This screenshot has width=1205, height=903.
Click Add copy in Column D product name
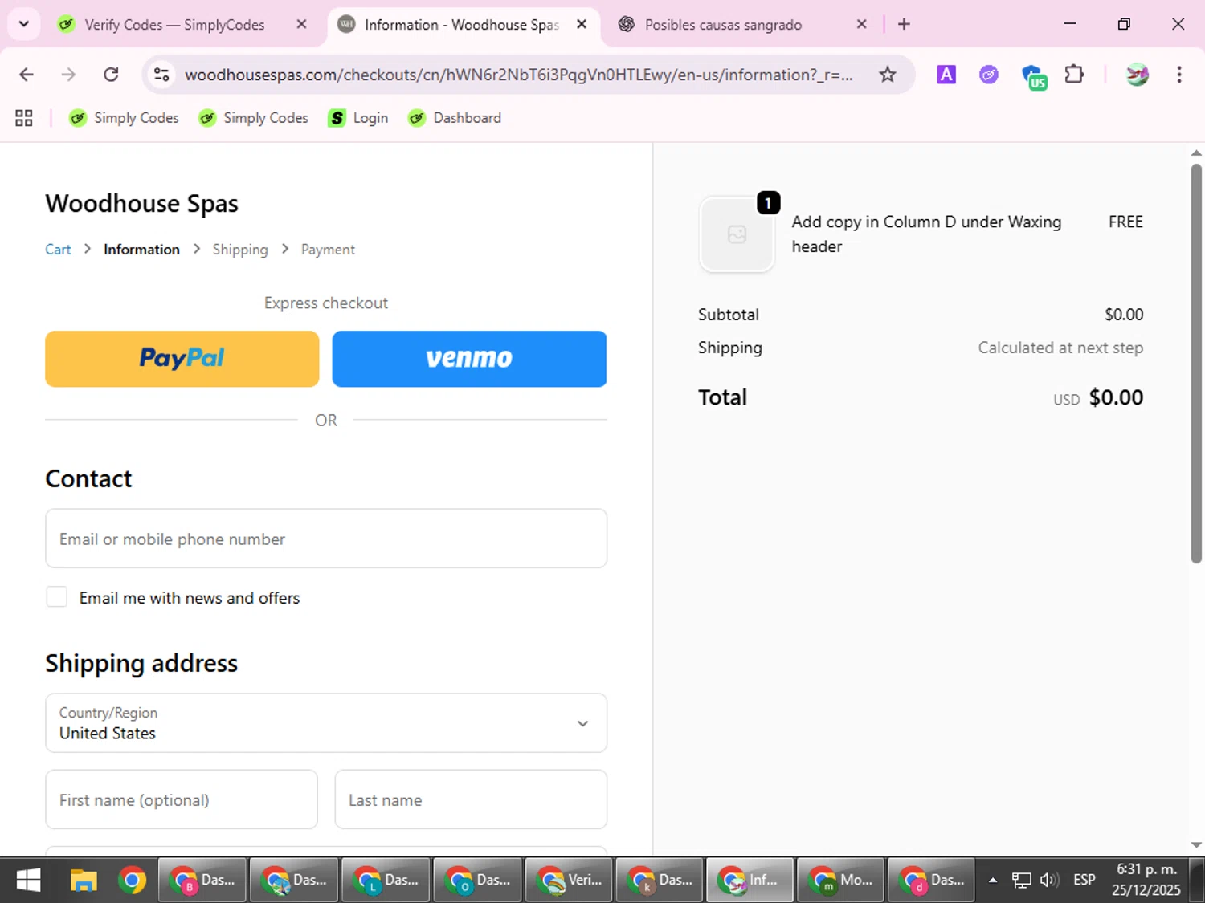(x=926, y=234)
